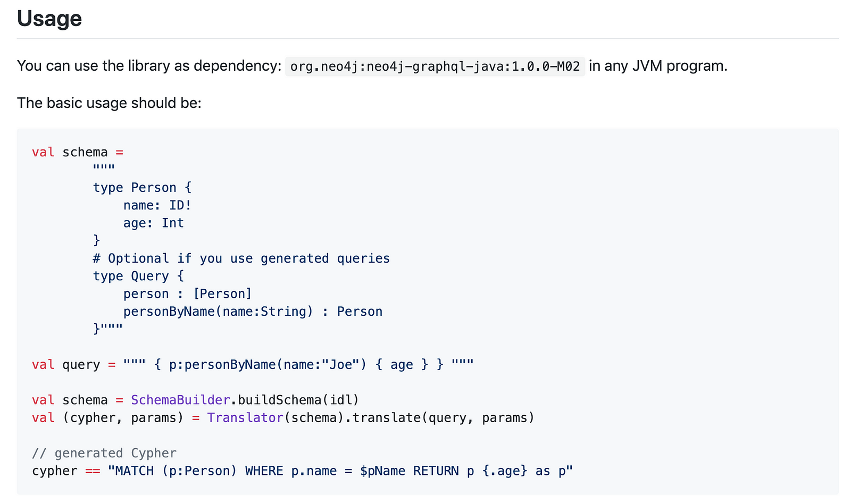Click the '// generated Cypher' comment
This screenshot has height=503, width=851.
[104, 453]
